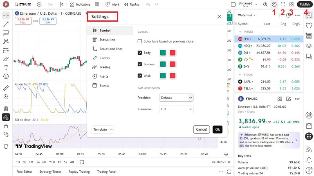
Task: Open the Measure ruler tool
Action: click(6, 88)
